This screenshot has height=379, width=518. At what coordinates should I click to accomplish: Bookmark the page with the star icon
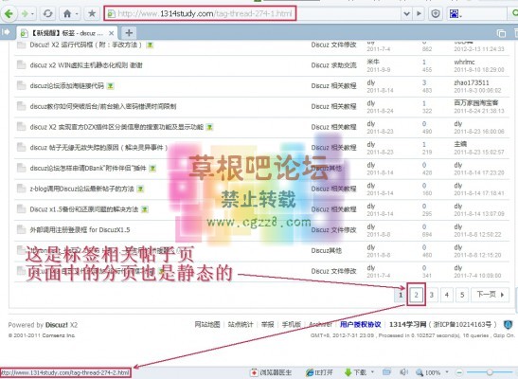point(92,14)
